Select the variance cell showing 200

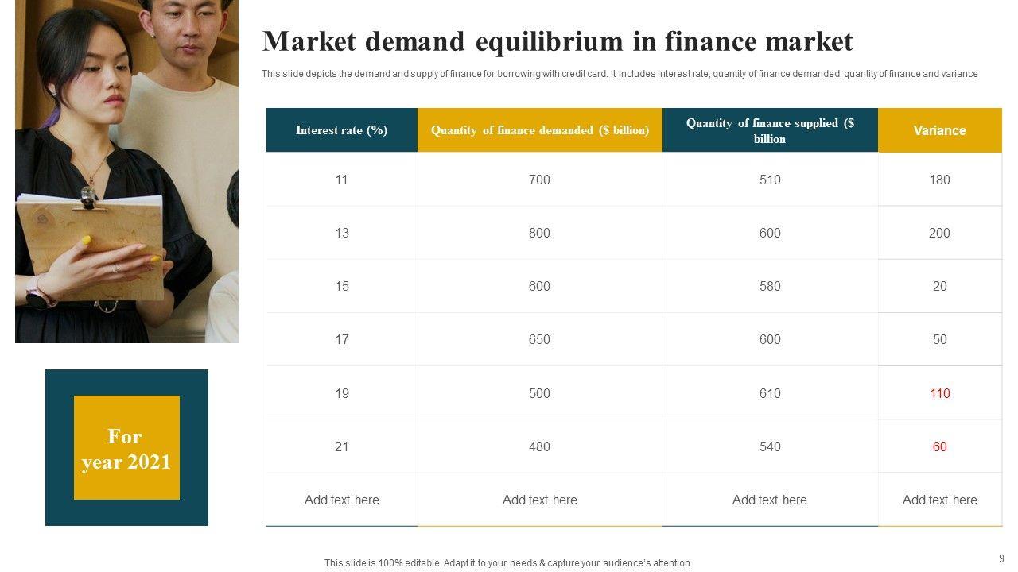tap(939, 233)
